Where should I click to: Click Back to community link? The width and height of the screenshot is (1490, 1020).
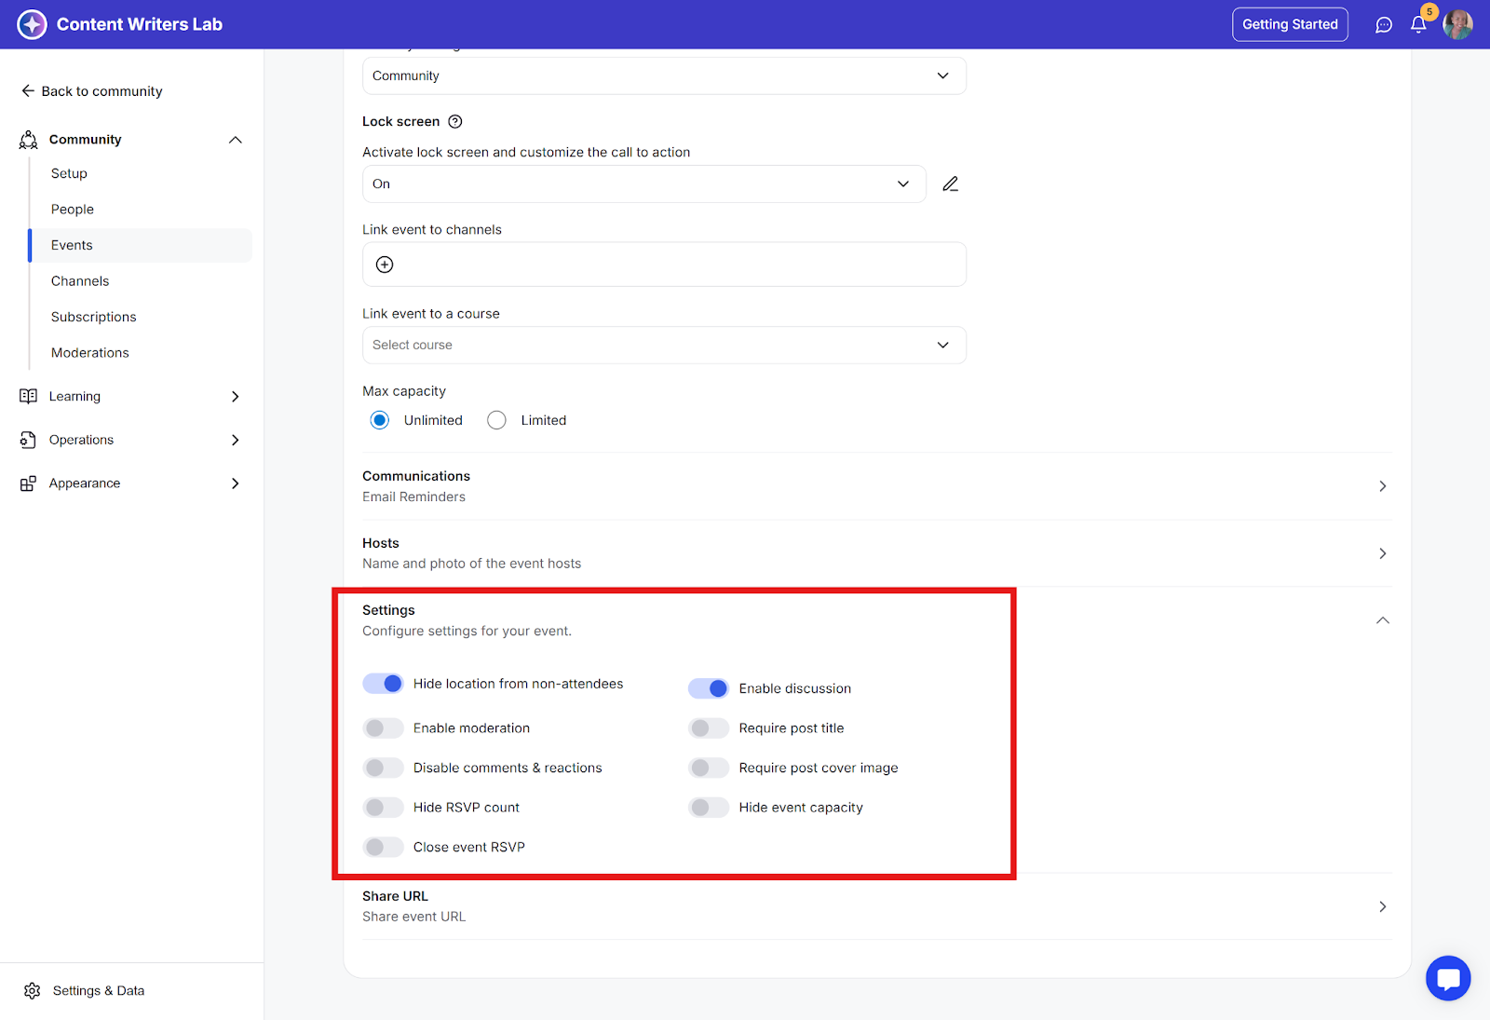click(91, 91)
